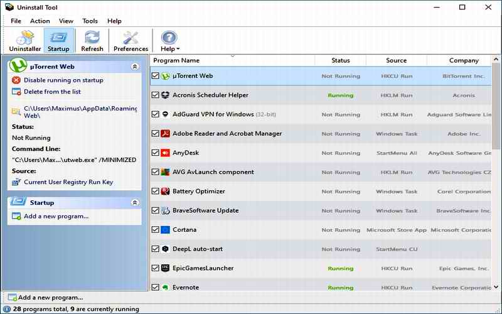
Task: Click the AnyDesk program icon
Action: coord(165,153)
